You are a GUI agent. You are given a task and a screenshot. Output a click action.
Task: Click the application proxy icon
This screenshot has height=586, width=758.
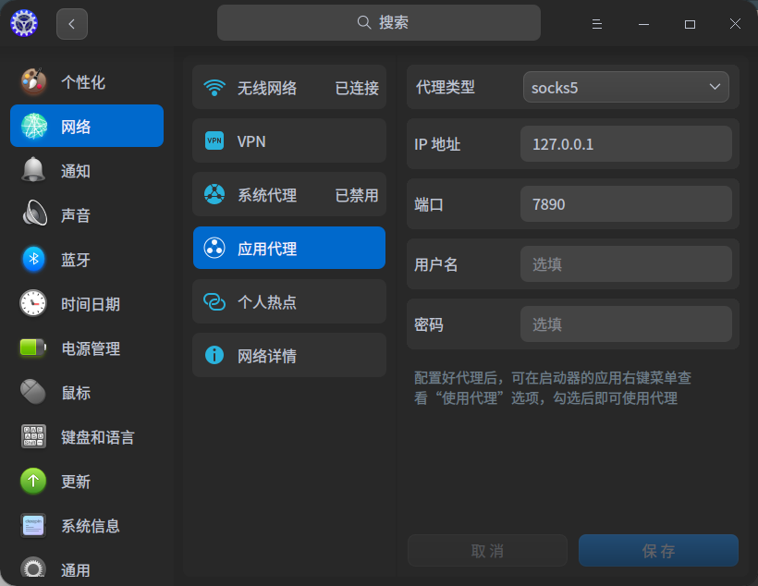tap(214, 248)
